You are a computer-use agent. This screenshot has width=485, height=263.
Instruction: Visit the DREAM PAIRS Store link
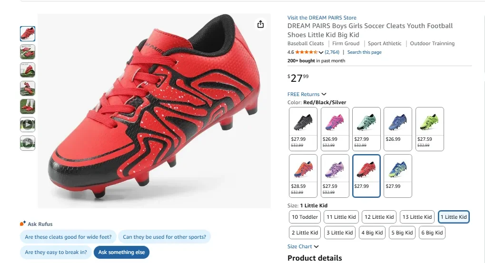[x=322, y=18]
